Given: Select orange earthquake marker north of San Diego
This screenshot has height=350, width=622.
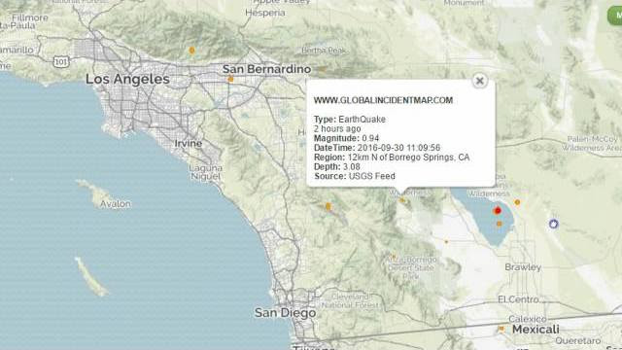Looking at the screenshot, I should tap(328, 206).
